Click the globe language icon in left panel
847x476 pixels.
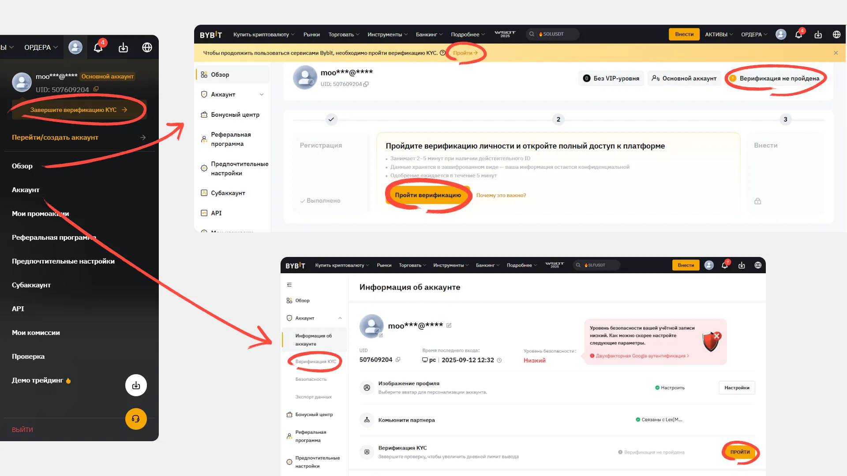pyautogui.click(x=147, y=47)
